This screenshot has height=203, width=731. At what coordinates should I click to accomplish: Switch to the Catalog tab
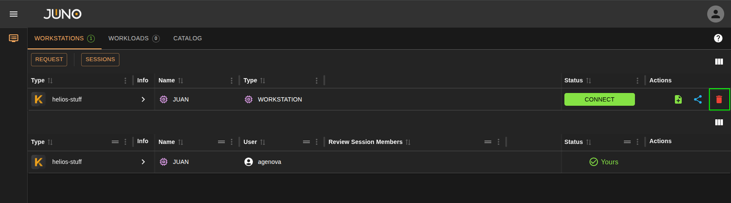click(187, 38)
